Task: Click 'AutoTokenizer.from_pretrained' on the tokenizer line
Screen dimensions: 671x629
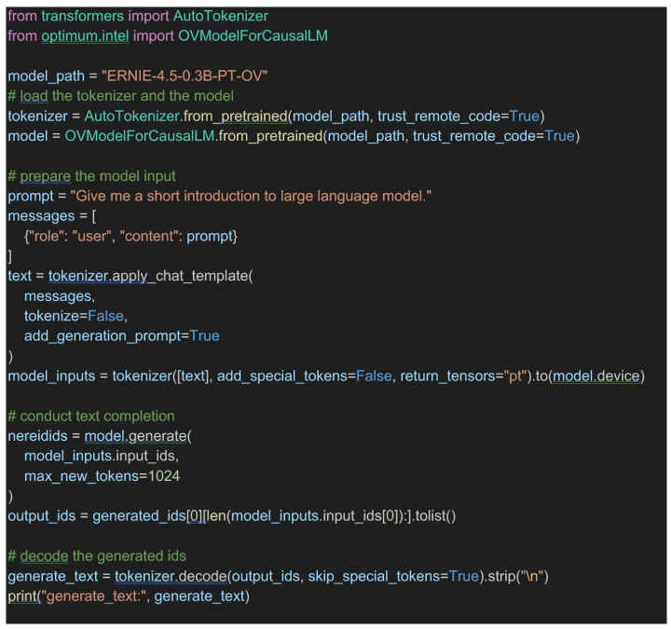Action: pyautogui.click(x=186, y=116)
